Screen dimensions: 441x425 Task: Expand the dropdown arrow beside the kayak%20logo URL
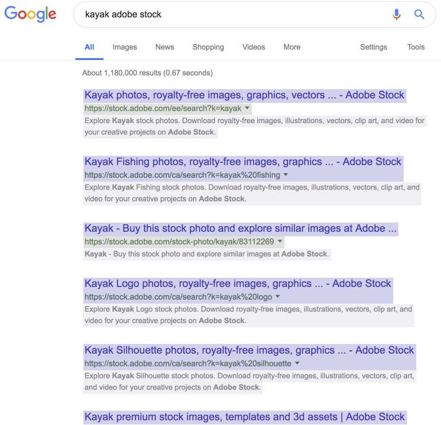278,297
